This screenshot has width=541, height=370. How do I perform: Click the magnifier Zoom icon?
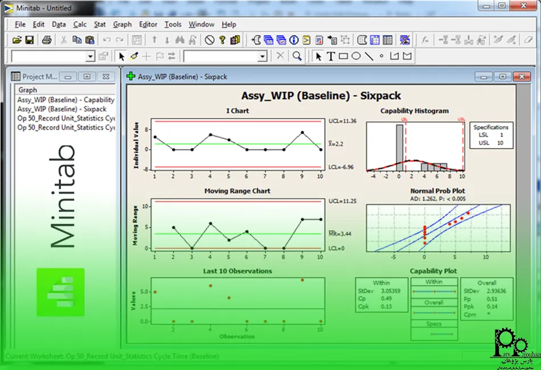297,56
